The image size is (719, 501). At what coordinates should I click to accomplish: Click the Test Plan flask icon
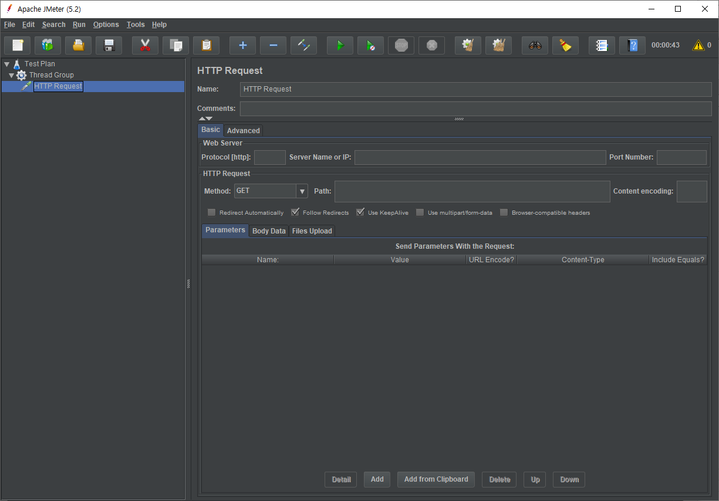17,64
